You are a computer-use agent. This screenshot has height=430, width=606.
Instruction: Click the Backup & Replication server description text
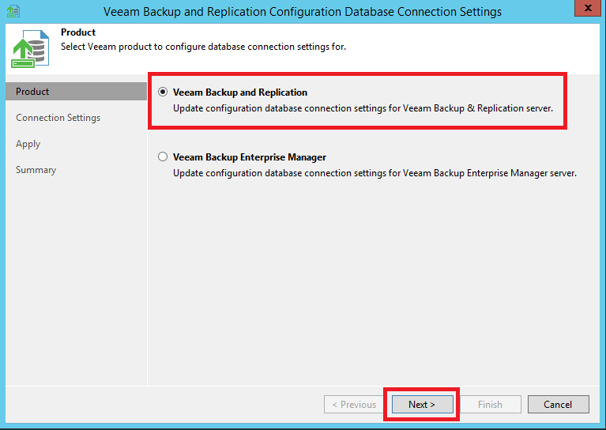click(363, 108)
